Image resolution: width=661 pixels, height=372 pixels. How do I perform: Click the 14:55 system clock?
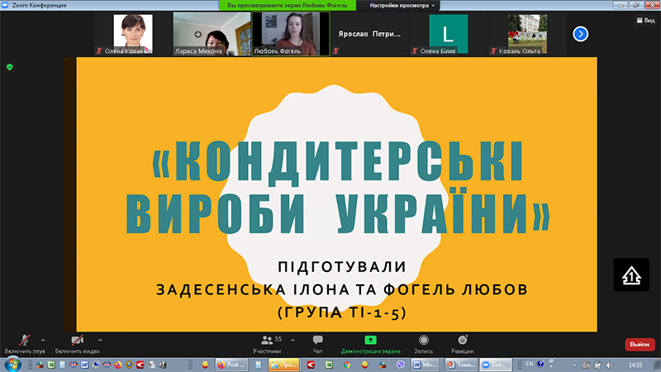tap(635, 365)
